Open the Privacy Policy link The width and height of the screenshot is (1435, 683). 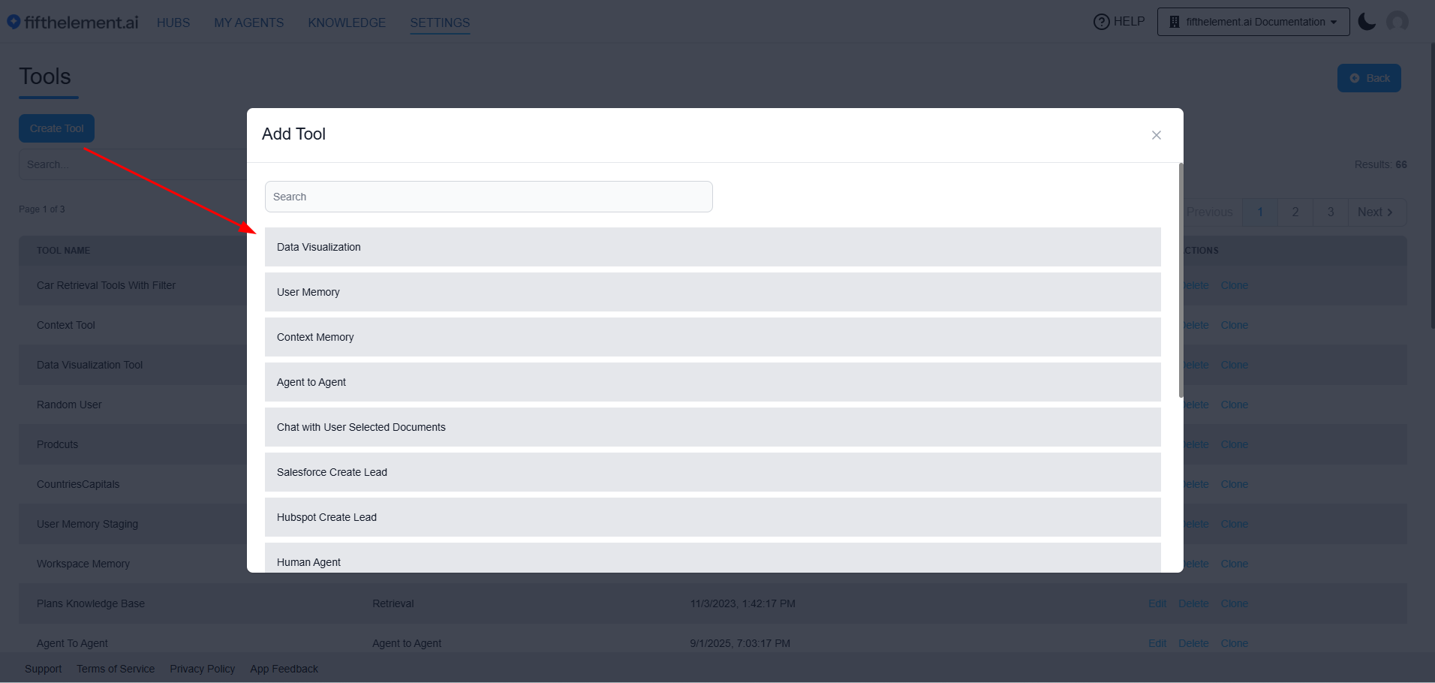pos(202,669)
